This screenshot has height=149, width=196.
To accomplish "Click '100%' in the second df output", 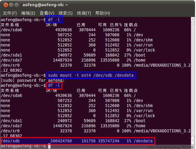I will [x=127, y=131].
